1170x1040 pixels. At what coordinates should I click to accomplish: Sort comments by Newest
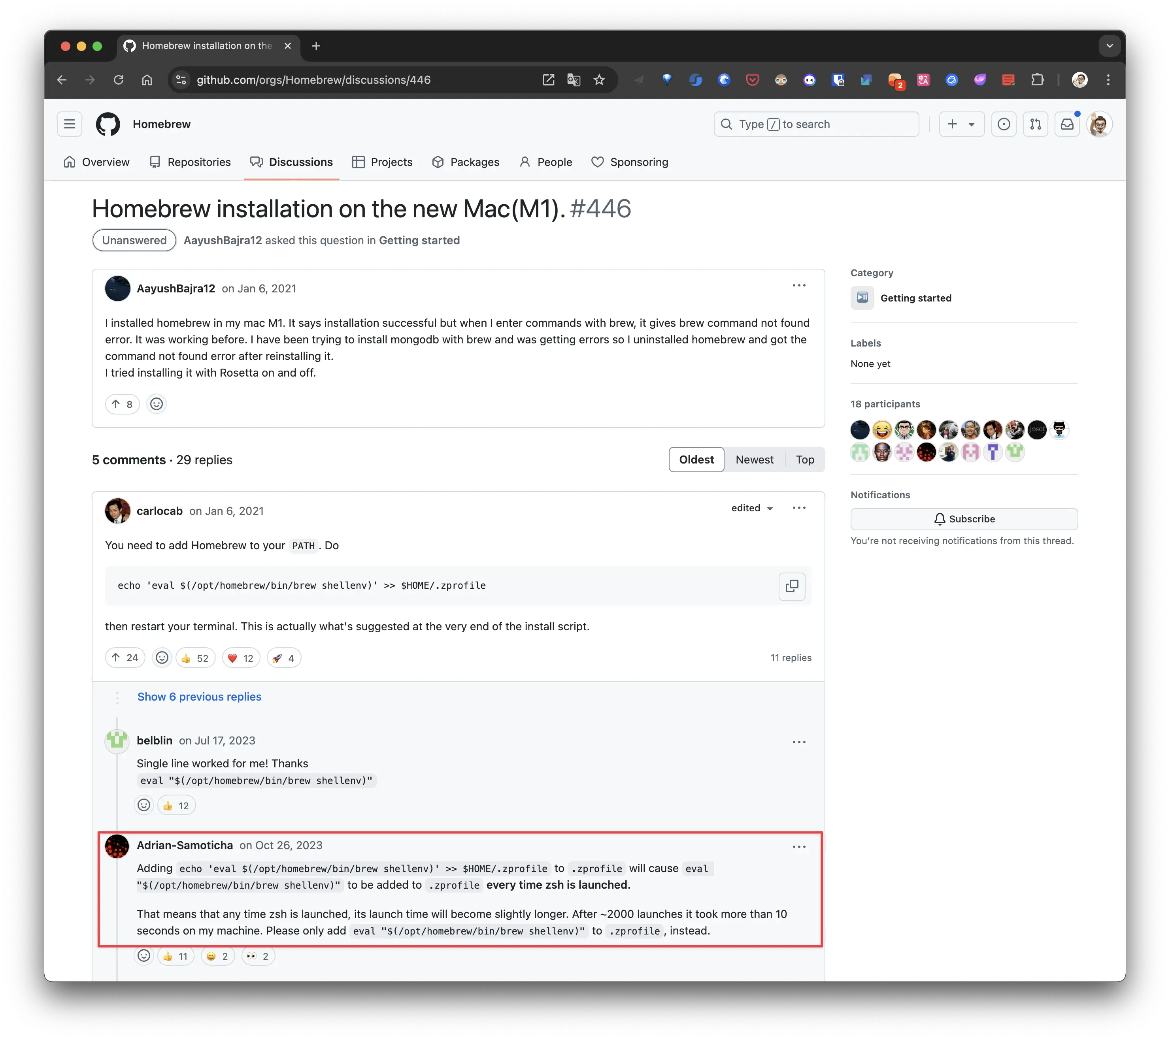[x=754, y=460]
